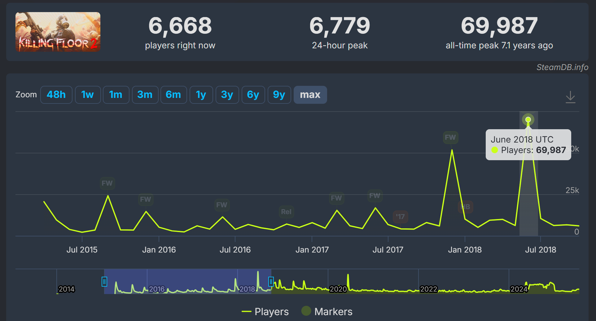The width and height of the screenshot is (596, 321).
Task: Click the highlighted June 2018 peak point
Action: [x=528, y=120]
